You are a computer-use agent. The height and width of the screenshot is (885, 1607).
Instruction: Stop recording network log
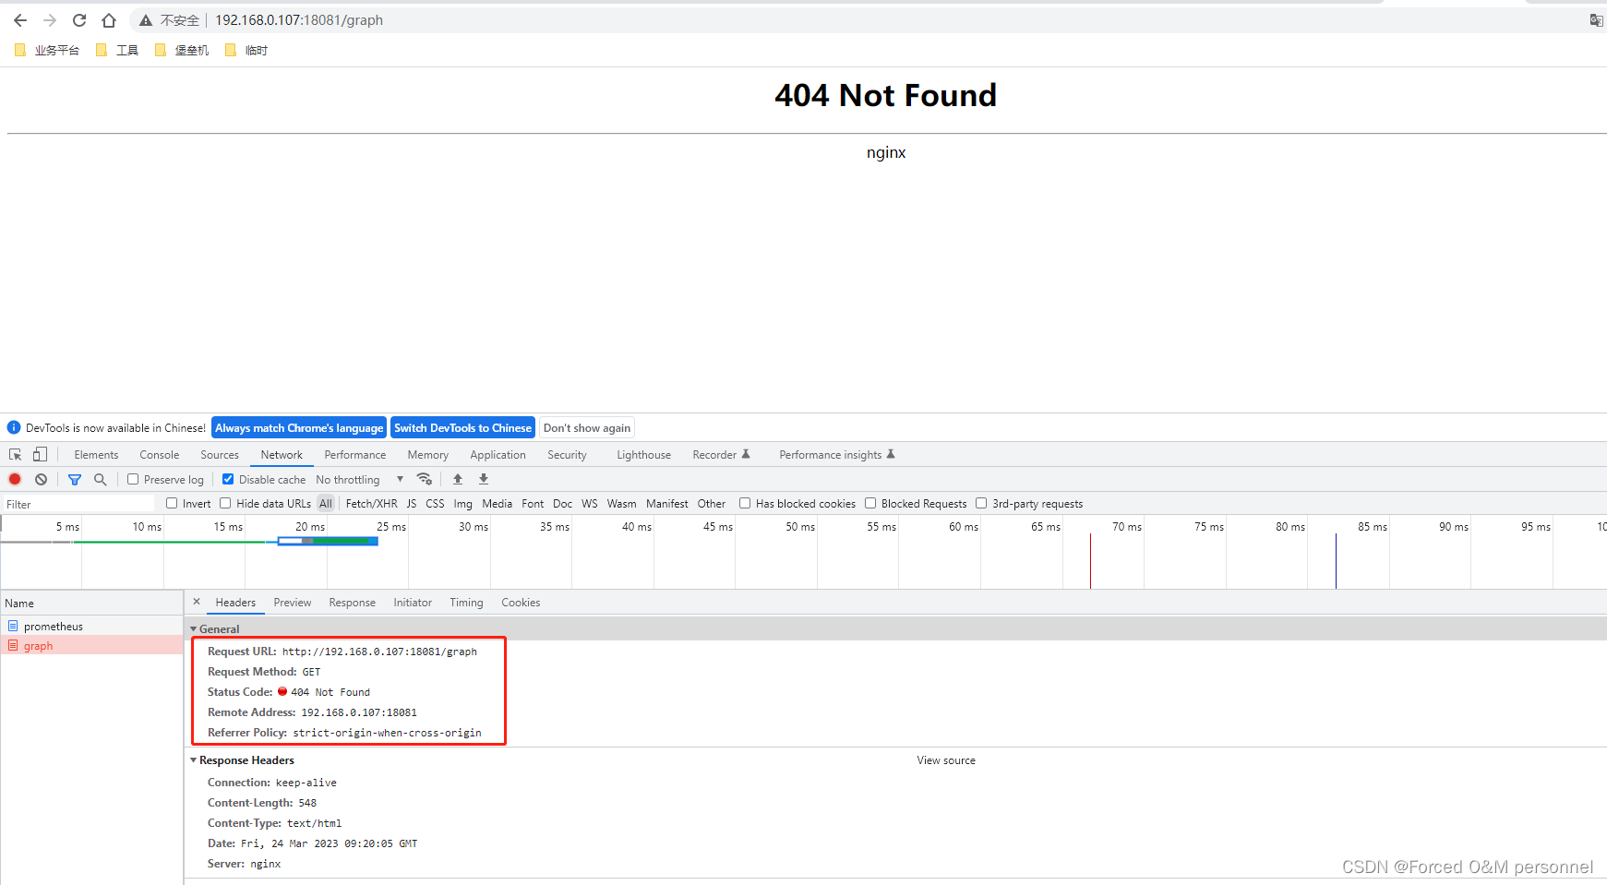pyautogui.click(x=15, y=479)
